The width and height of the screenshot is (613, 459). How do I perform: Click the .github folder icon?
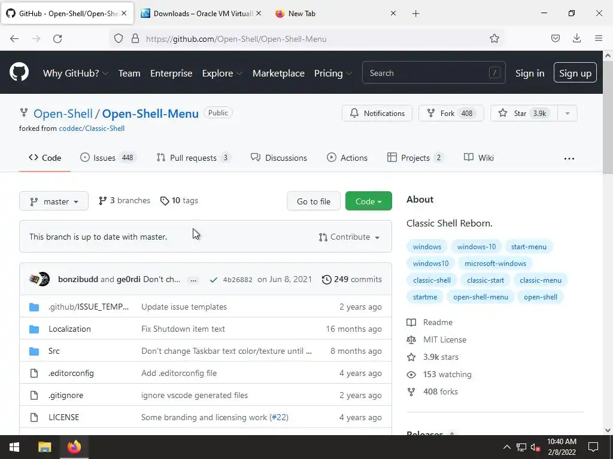[x=34, y=307]
